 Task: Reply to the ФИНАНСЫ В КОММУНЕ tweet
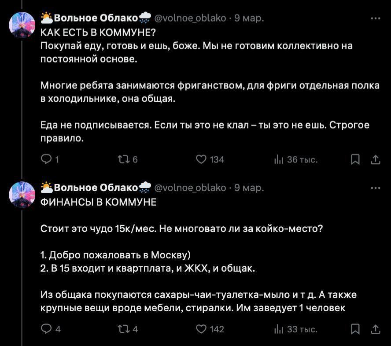pyautogui.click(x=46, y=329)
